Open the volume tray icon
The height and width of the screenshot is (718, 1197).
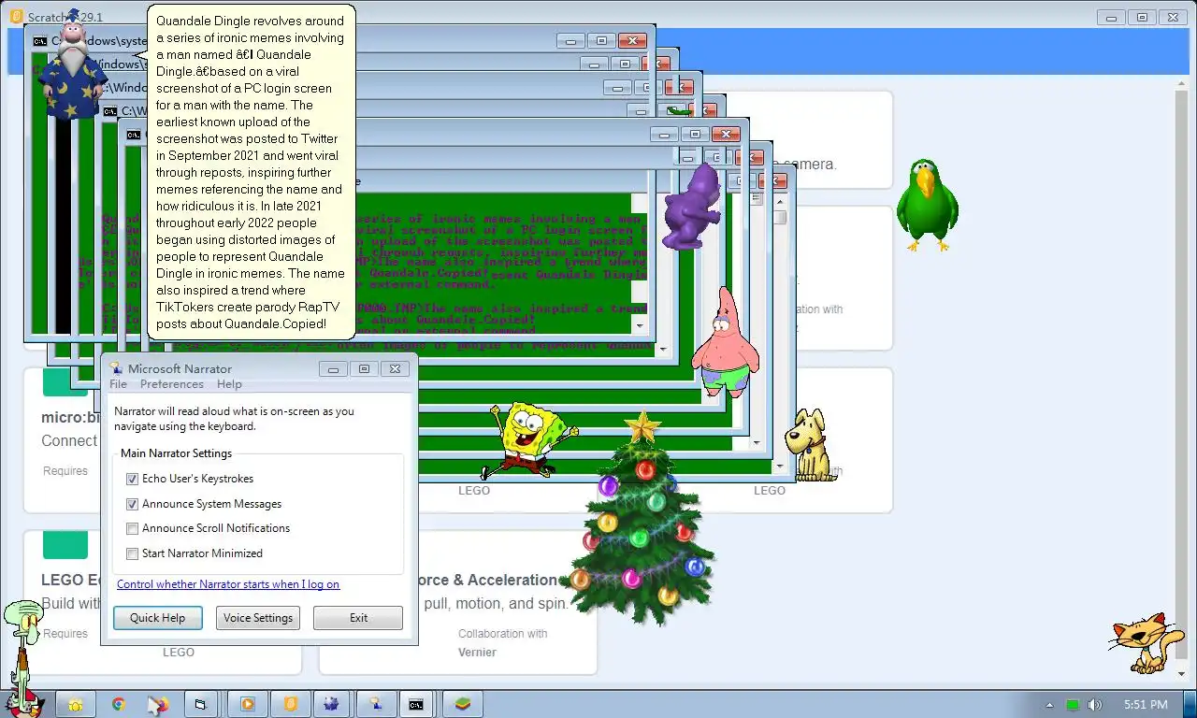tap(1095, 705)
